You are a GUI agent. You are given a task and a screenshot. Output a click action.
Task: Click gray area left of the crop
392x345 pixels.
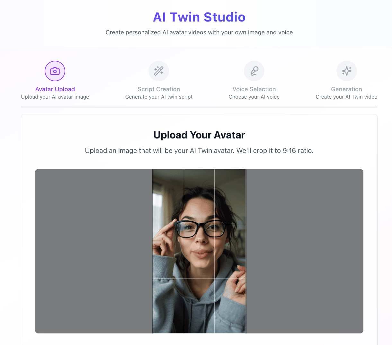click(x=93, y=251)
